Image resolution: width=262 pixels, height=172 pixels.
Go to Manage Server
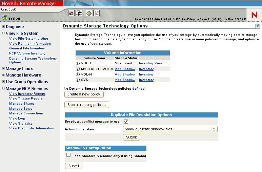coord(21,109)
